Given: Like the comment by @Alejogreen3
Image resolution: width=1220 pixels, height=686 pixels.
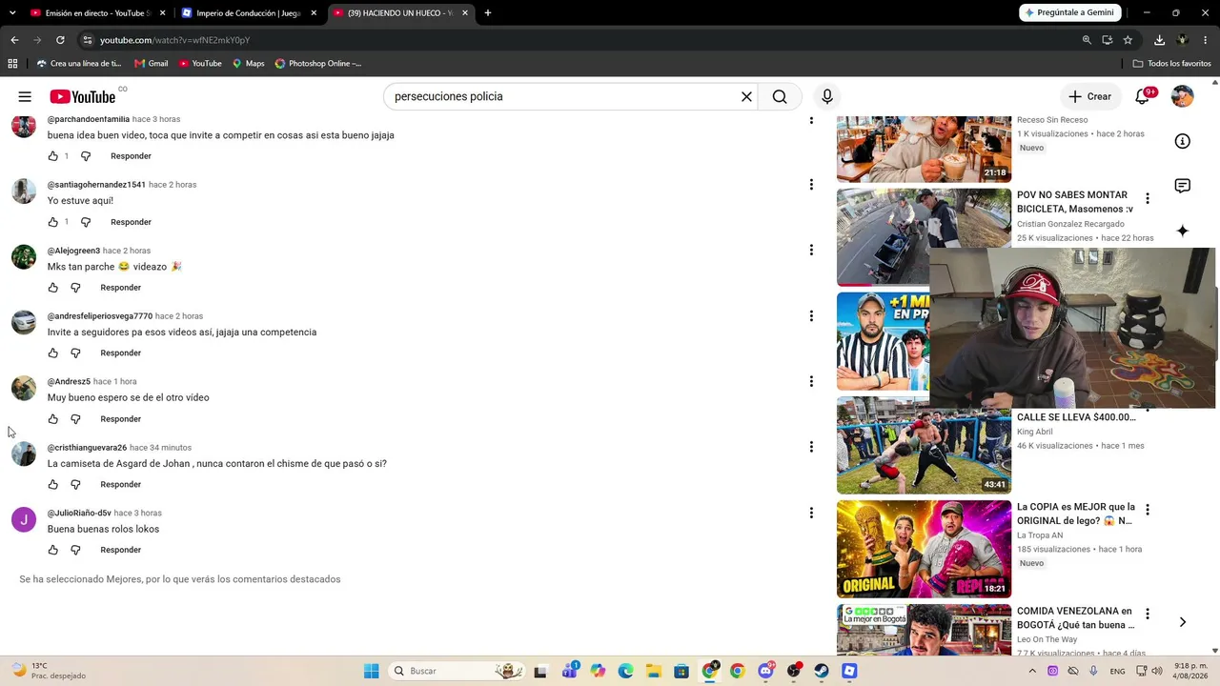Looking at the screenshot, I should tap(53, 288).
